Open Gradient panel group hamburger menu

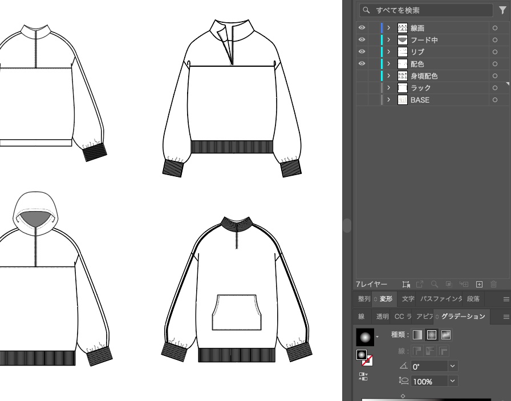(x=506, y=317)
